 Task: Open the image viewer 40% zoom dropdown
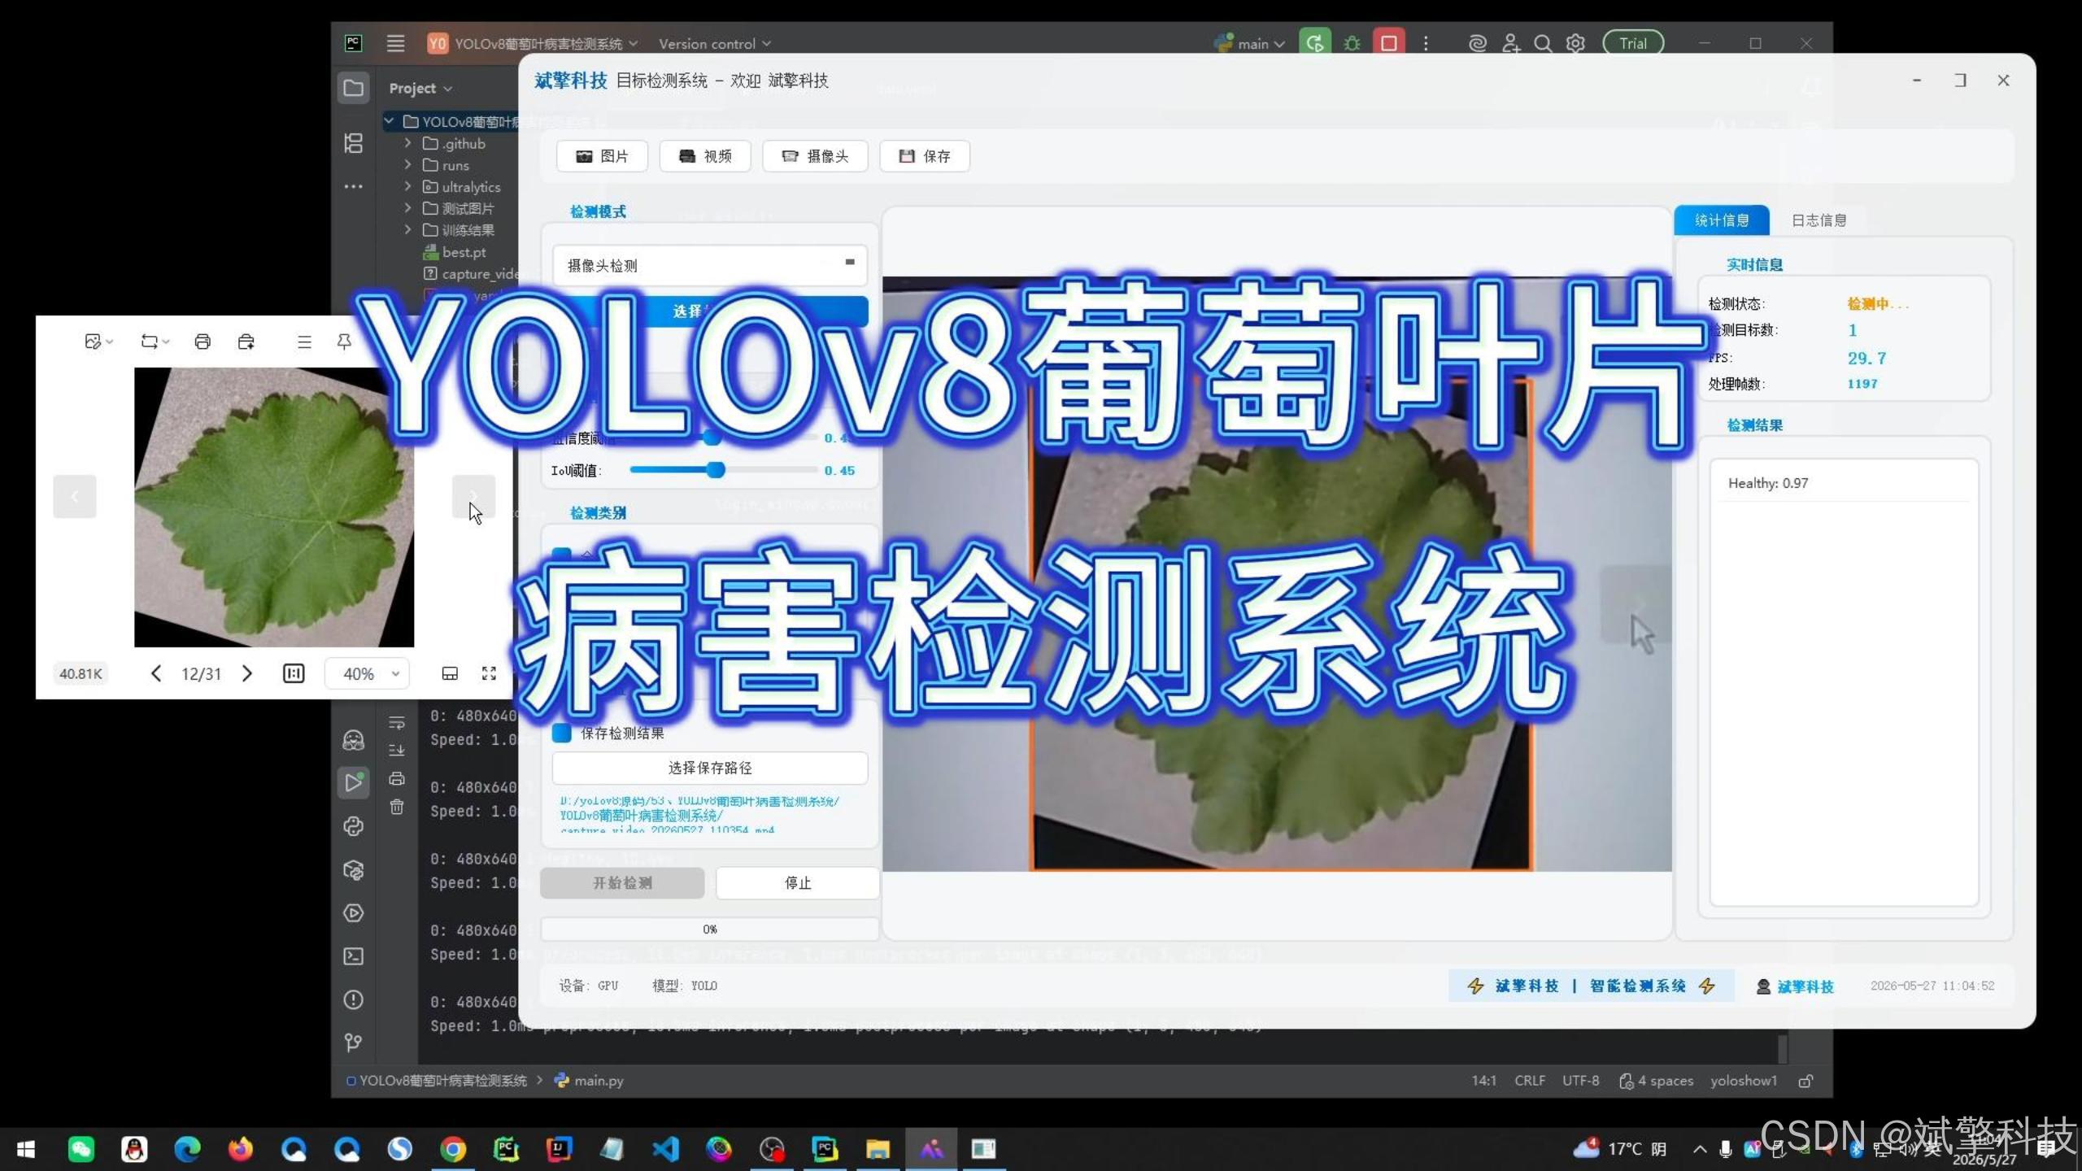tap(368, 673)
